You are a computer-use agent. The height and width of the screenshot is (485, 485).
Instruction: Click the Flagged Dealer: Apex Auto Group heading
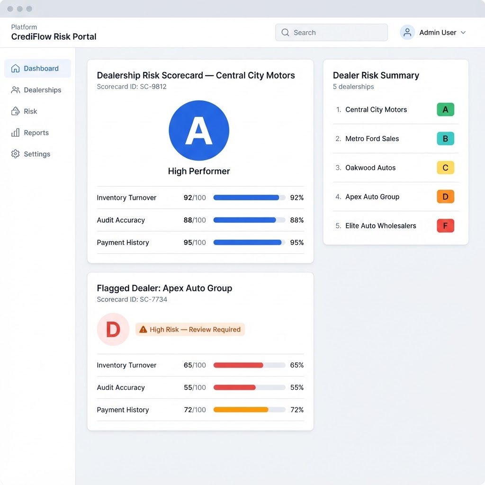164,288
